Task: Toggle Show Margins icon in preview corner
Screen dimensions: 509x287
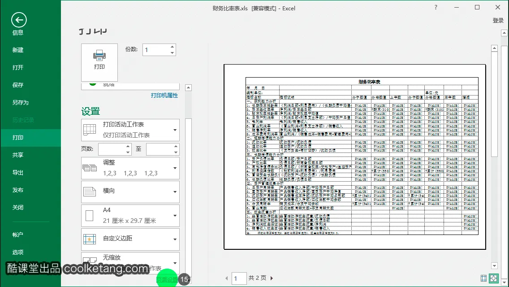Action: click(x=483, y=278)
